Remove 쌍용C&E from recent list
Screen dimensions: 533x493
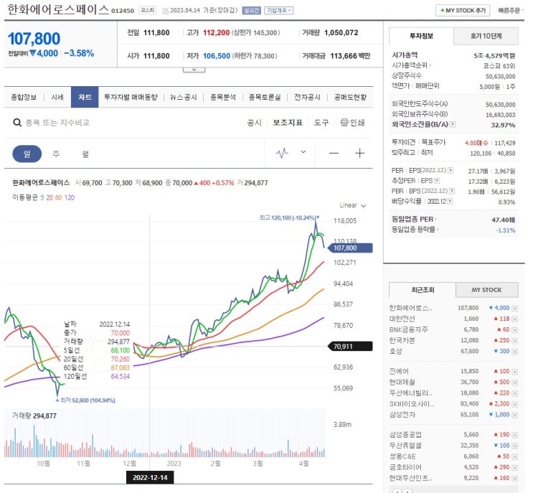click(514, 457)
